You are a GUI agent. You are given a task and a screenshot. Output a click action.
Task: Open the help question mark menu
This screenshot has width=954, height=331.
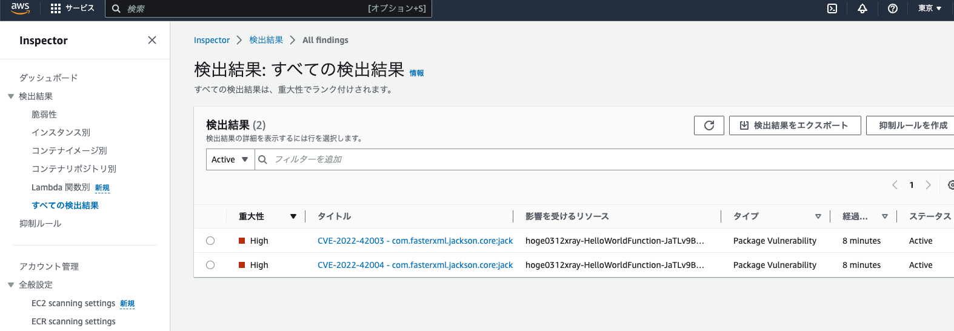coord(893,8)
